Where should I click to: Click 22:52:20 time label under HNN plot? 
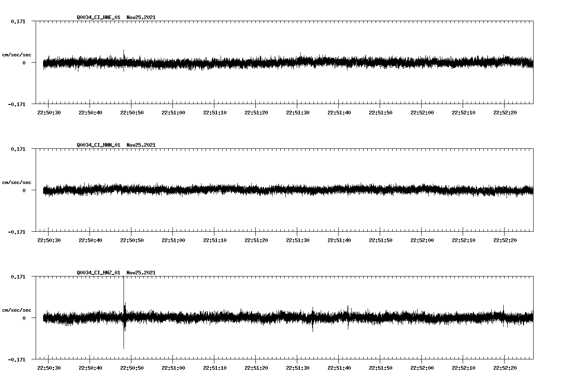pos(505,240)
